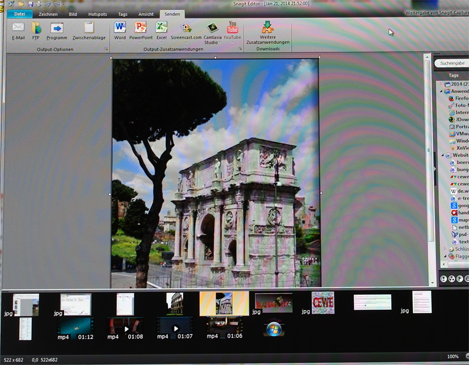Send capture to Excel
The image size is (469, 365).
click(x=162, y=28)
